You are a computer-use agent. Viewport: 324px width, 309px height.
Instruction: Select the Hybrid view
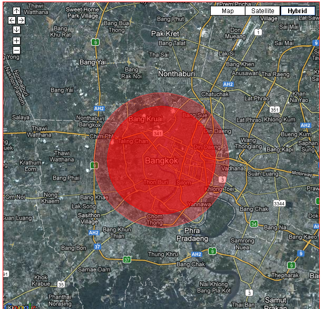point(298,11)
